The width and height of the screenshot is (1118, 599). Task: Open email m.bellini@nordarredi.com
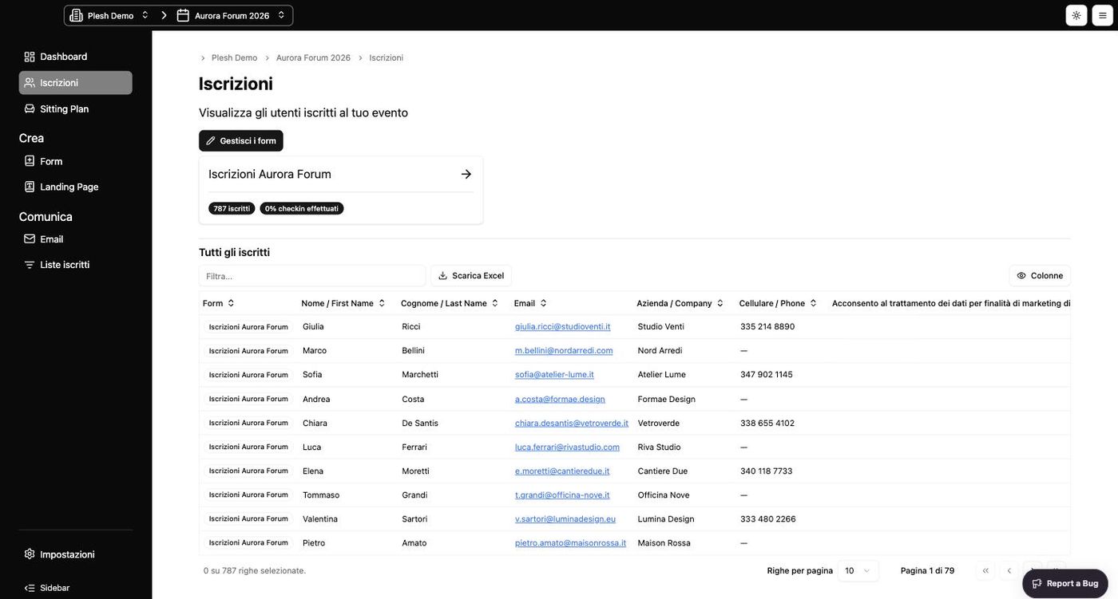(564, 351)
